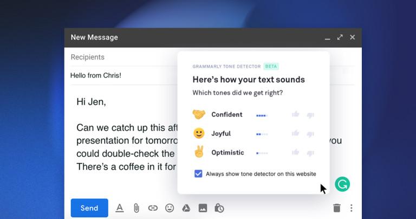
Task: Insert a link using the chain icon
Action: [x=153, y=208]
